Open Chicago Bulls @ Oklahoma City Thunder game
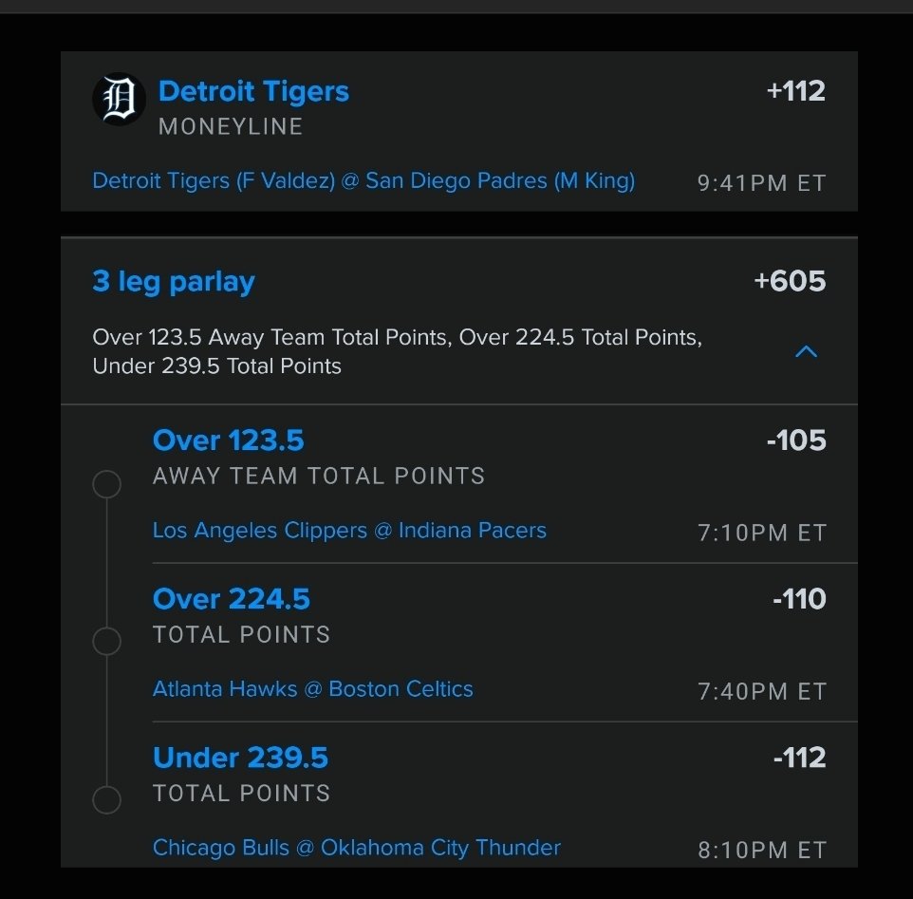Image resolution: width=913 pixels, height=899 pixels. [x=357, y=847]
